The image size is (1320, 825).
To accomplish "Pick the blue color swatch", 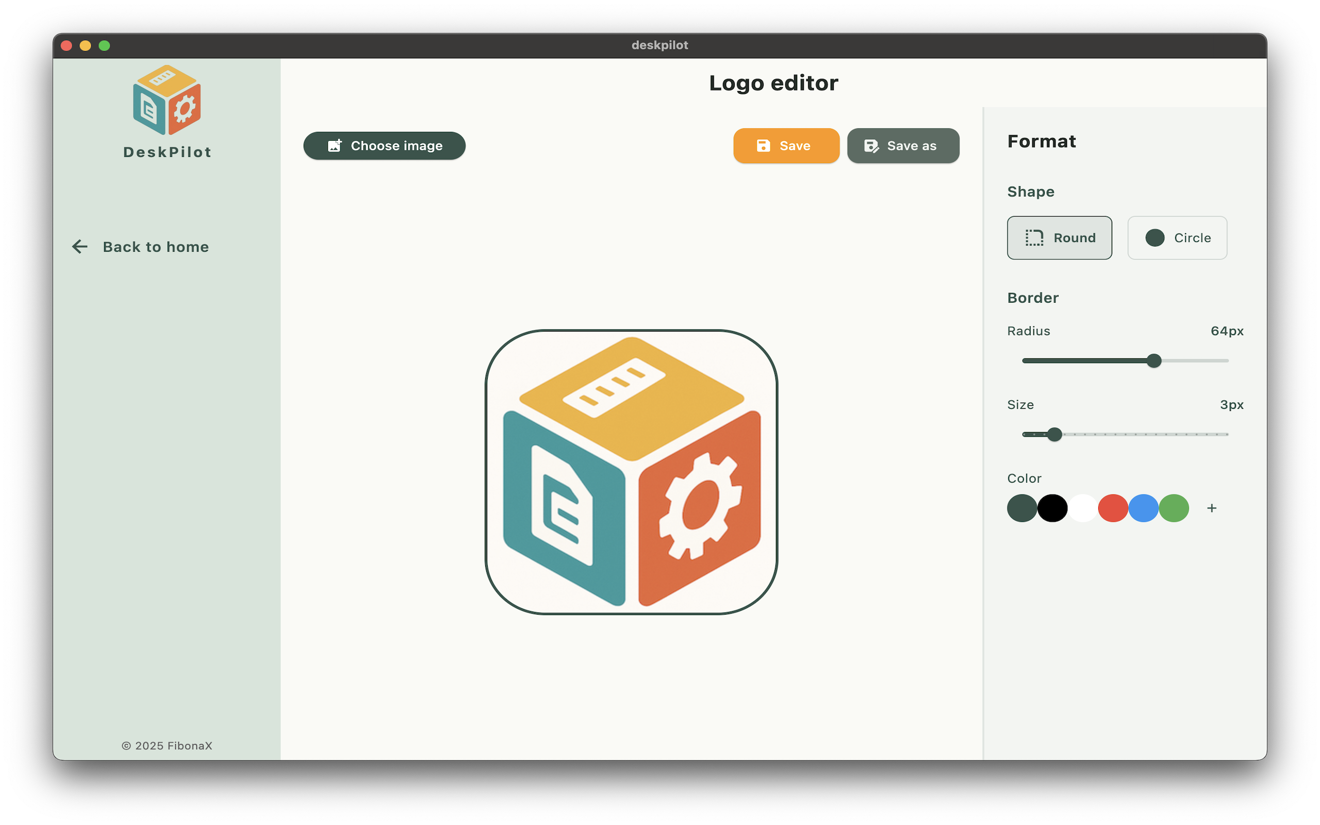I will click(1144, 508).
